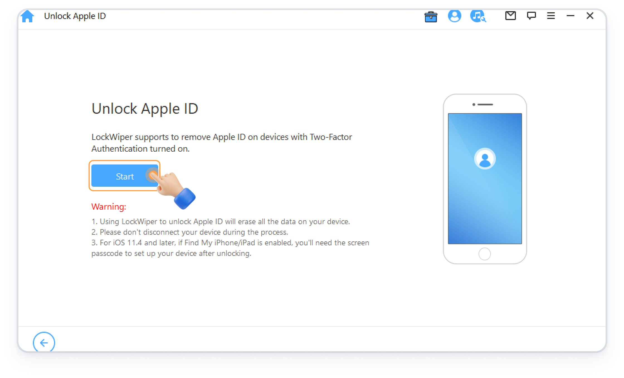Image resolution: width=624 pixels, height=378 pixels.
Task: Click the back arrow navigation icon
Action: click(44, 342)
